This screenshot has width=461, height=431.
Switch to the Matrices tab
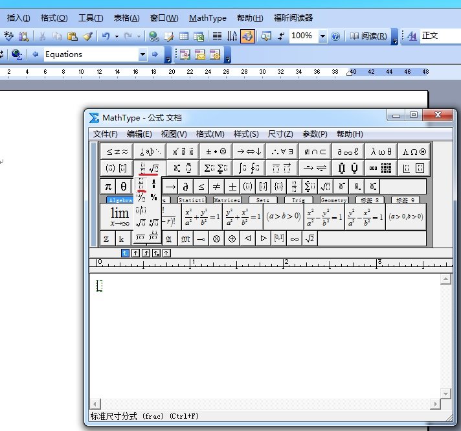227,200
